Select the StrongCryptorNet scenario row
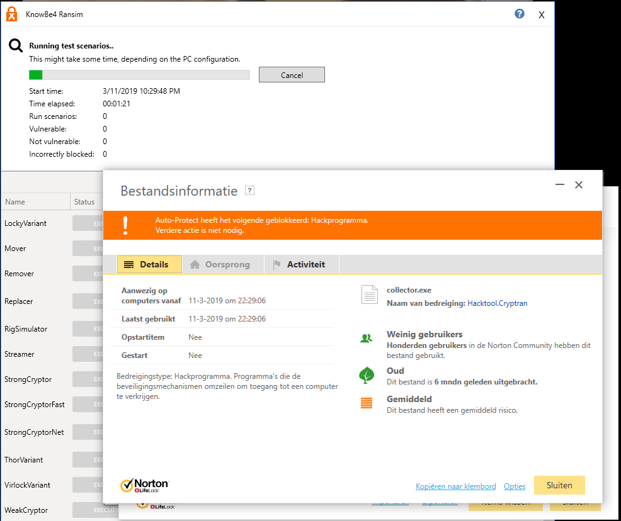621x521 pixels. click(52, 432)
